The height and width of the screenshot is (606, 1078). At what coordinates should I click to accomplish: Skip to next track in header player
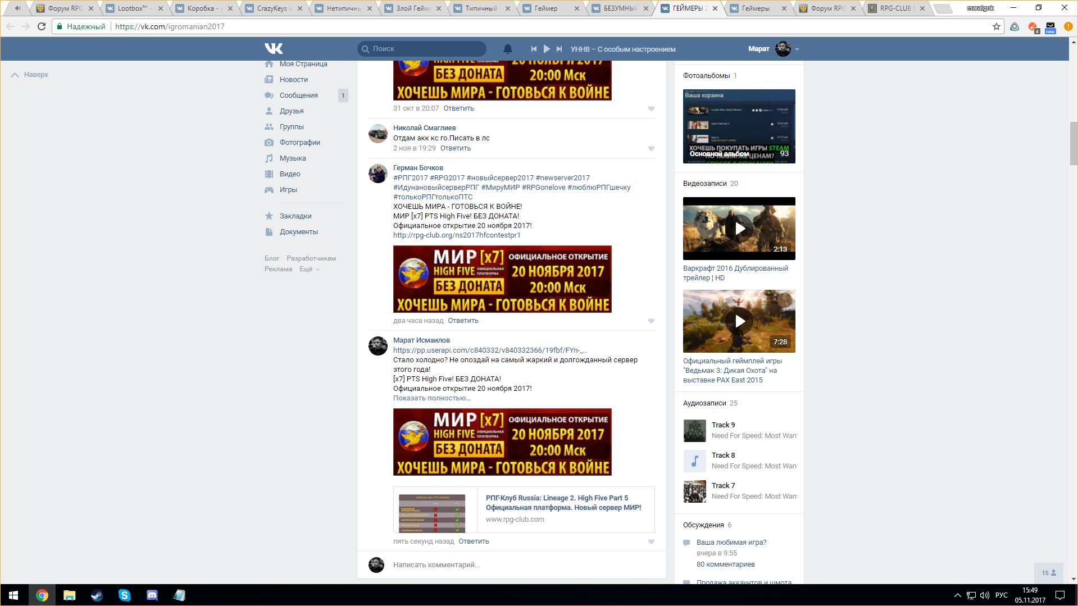tap(559, 49)
